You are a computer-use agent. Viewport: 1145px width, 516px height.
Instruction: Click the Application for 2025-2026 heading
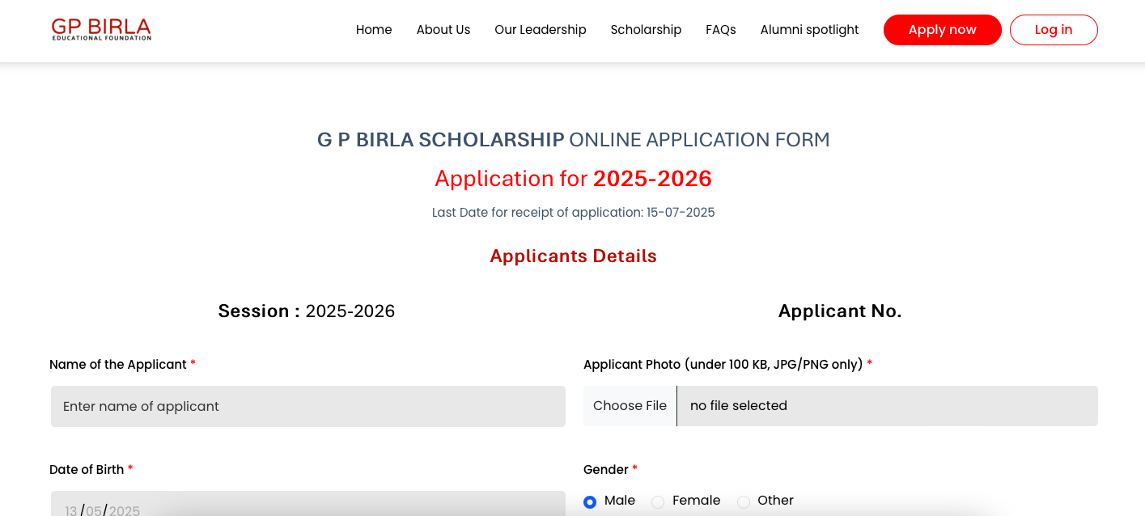573,178
